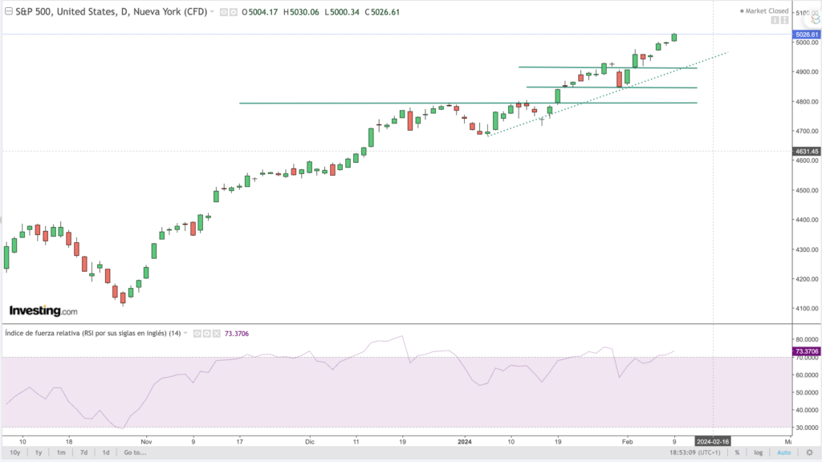Viewport: 822px width, 462px height.
Task: Open RSI indicator settings gear icon
Action: (x=205, y=333)
